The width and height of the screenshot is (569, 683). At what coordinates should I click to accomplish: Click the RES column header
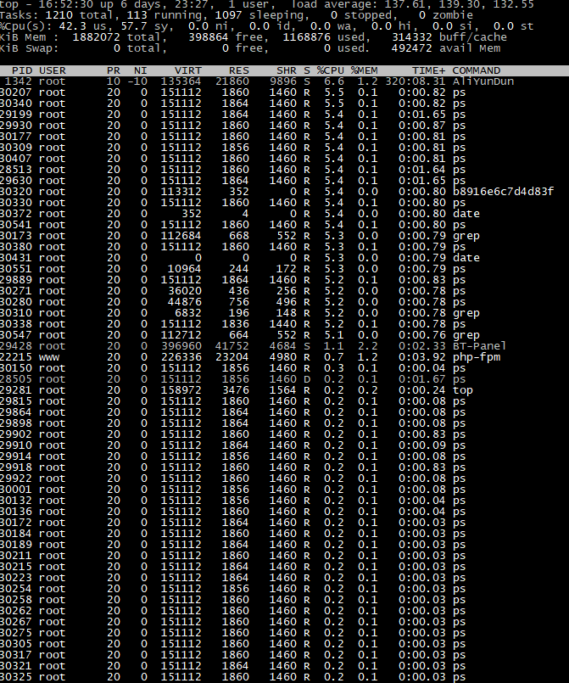tap(239, 70)
